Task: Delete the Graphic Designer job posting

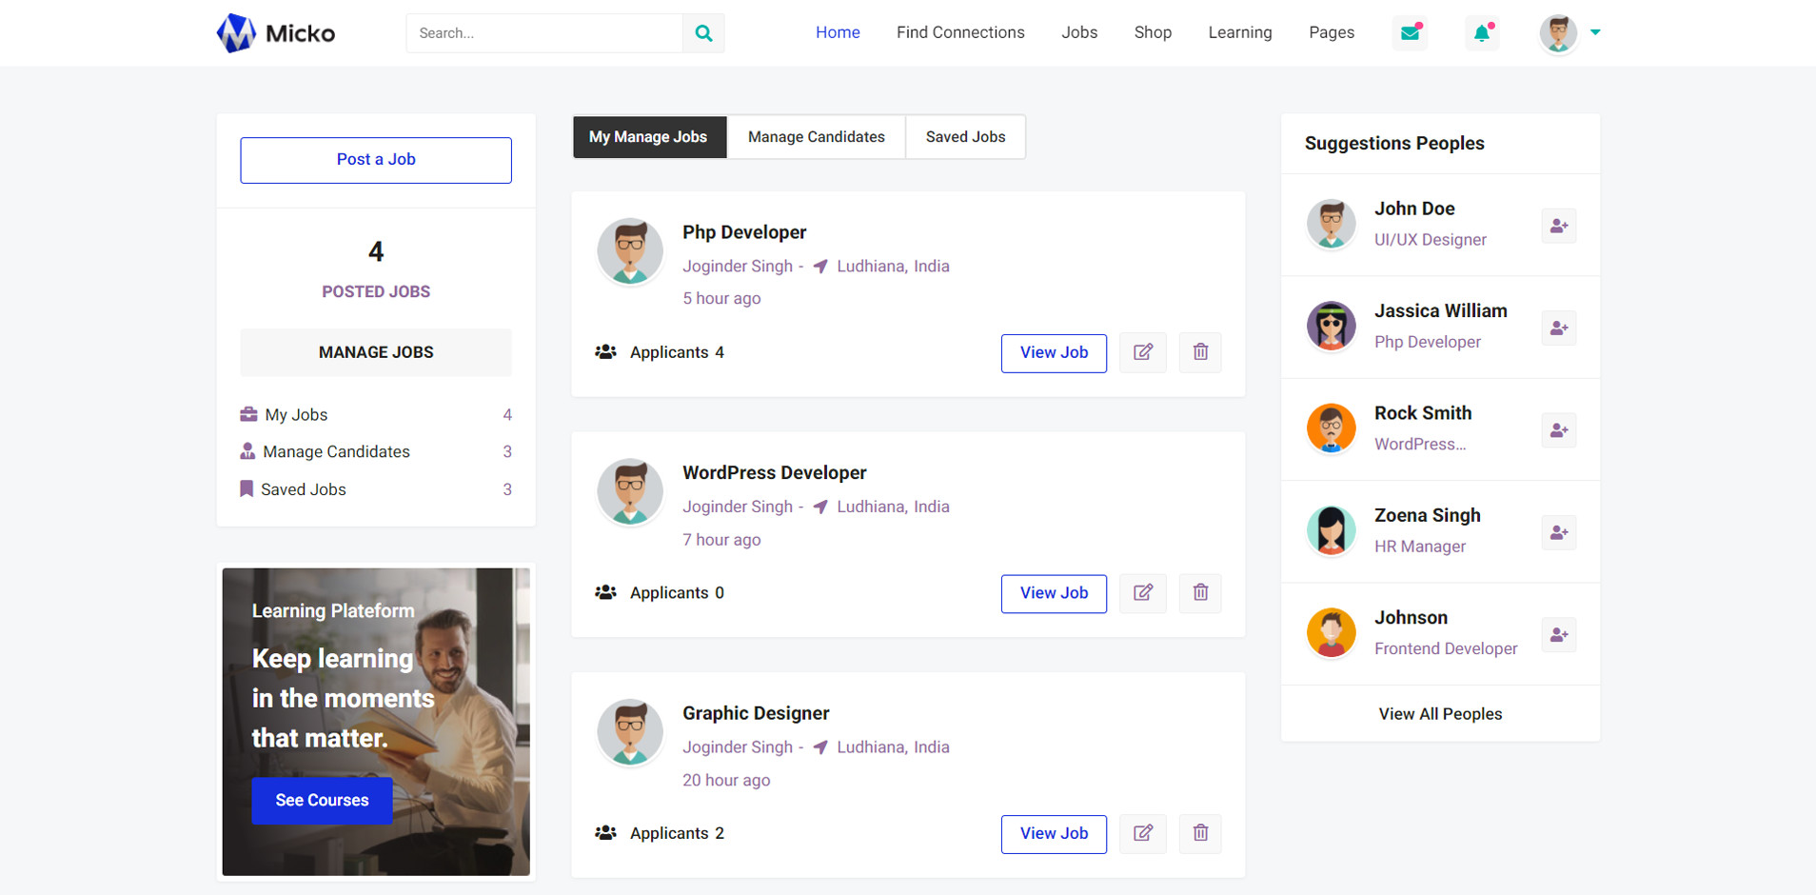Action: 1200,833
